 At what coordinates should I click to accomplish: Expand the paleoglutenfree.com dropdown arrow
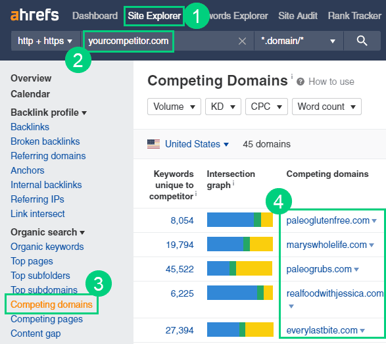click(x=374, y=221)
